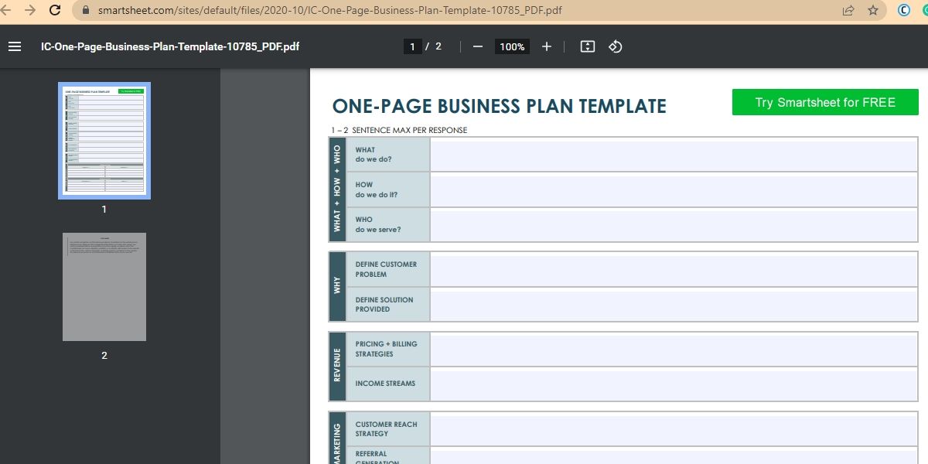The image size is (928, 464).
Task: Rotate the document counterclockwise
Action: (x=616, y=46)
